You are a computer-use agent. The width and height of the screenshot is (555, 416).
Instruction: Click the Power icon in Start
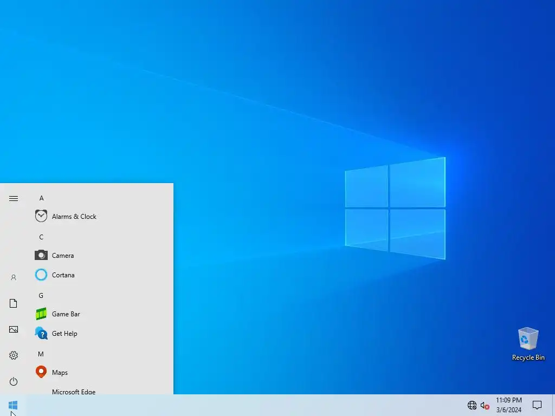click(14, 381)
